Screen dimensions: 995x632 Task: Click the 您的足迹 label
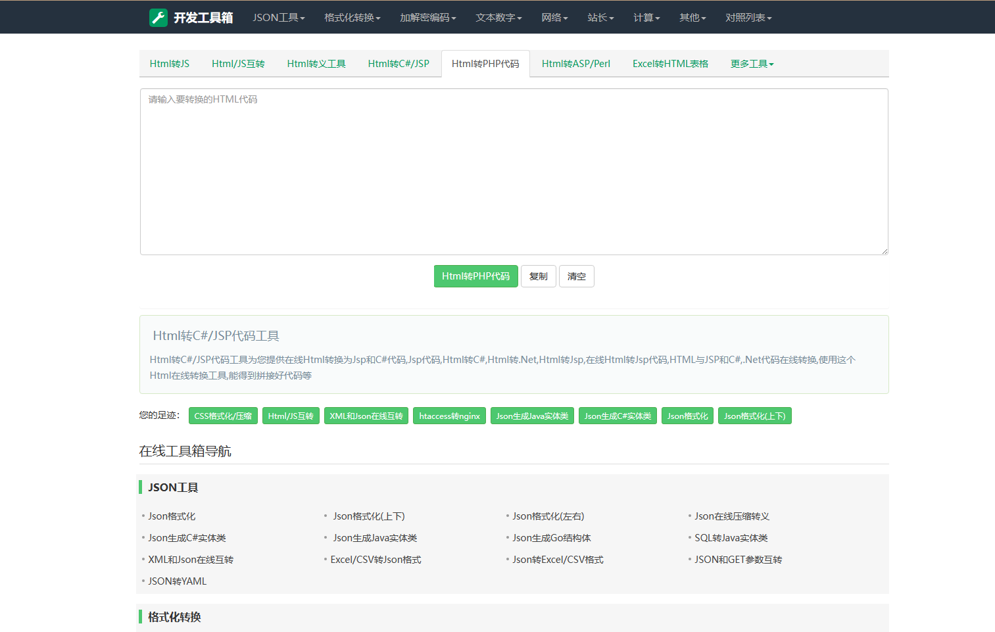click(x=159, y=415)
